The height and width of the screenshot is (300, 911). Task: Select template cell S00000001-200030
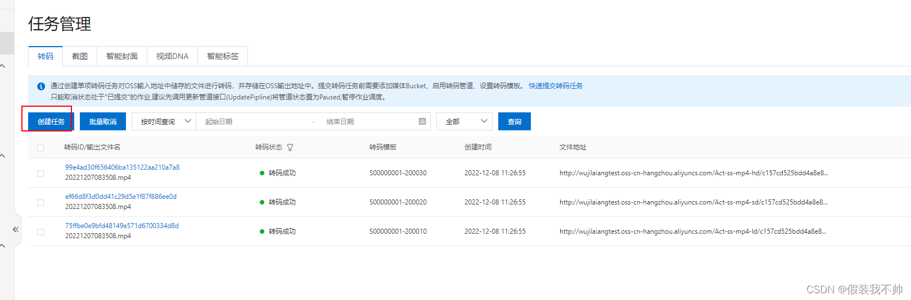click(x=398, y=173)
